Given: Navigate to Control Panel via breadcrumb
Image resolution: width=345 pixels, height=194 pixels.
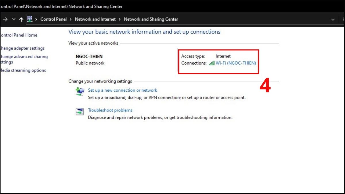Looking at the screenshot, I should point(53,19).
